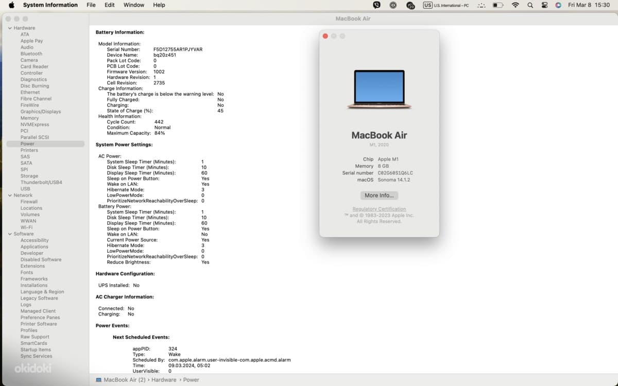The height and width of the screenshot is (386, 618).
Task: Select Locations under Network
Action: tap(31, 208)
